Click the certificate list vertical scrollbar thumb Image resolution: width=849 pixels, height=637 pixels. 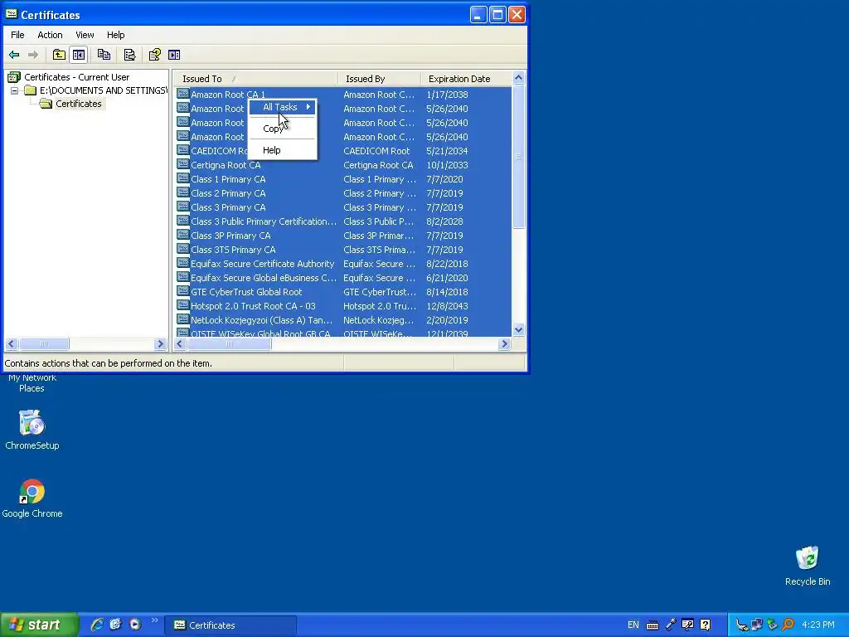(518, 157)
